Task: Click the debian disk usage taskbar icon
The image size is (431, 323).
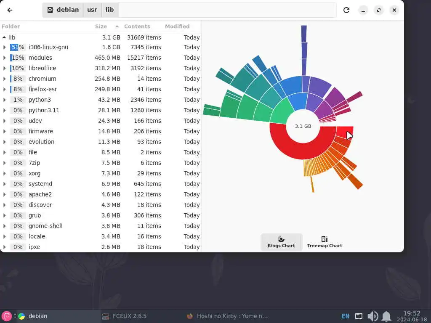Action: (x=21, y=316)
